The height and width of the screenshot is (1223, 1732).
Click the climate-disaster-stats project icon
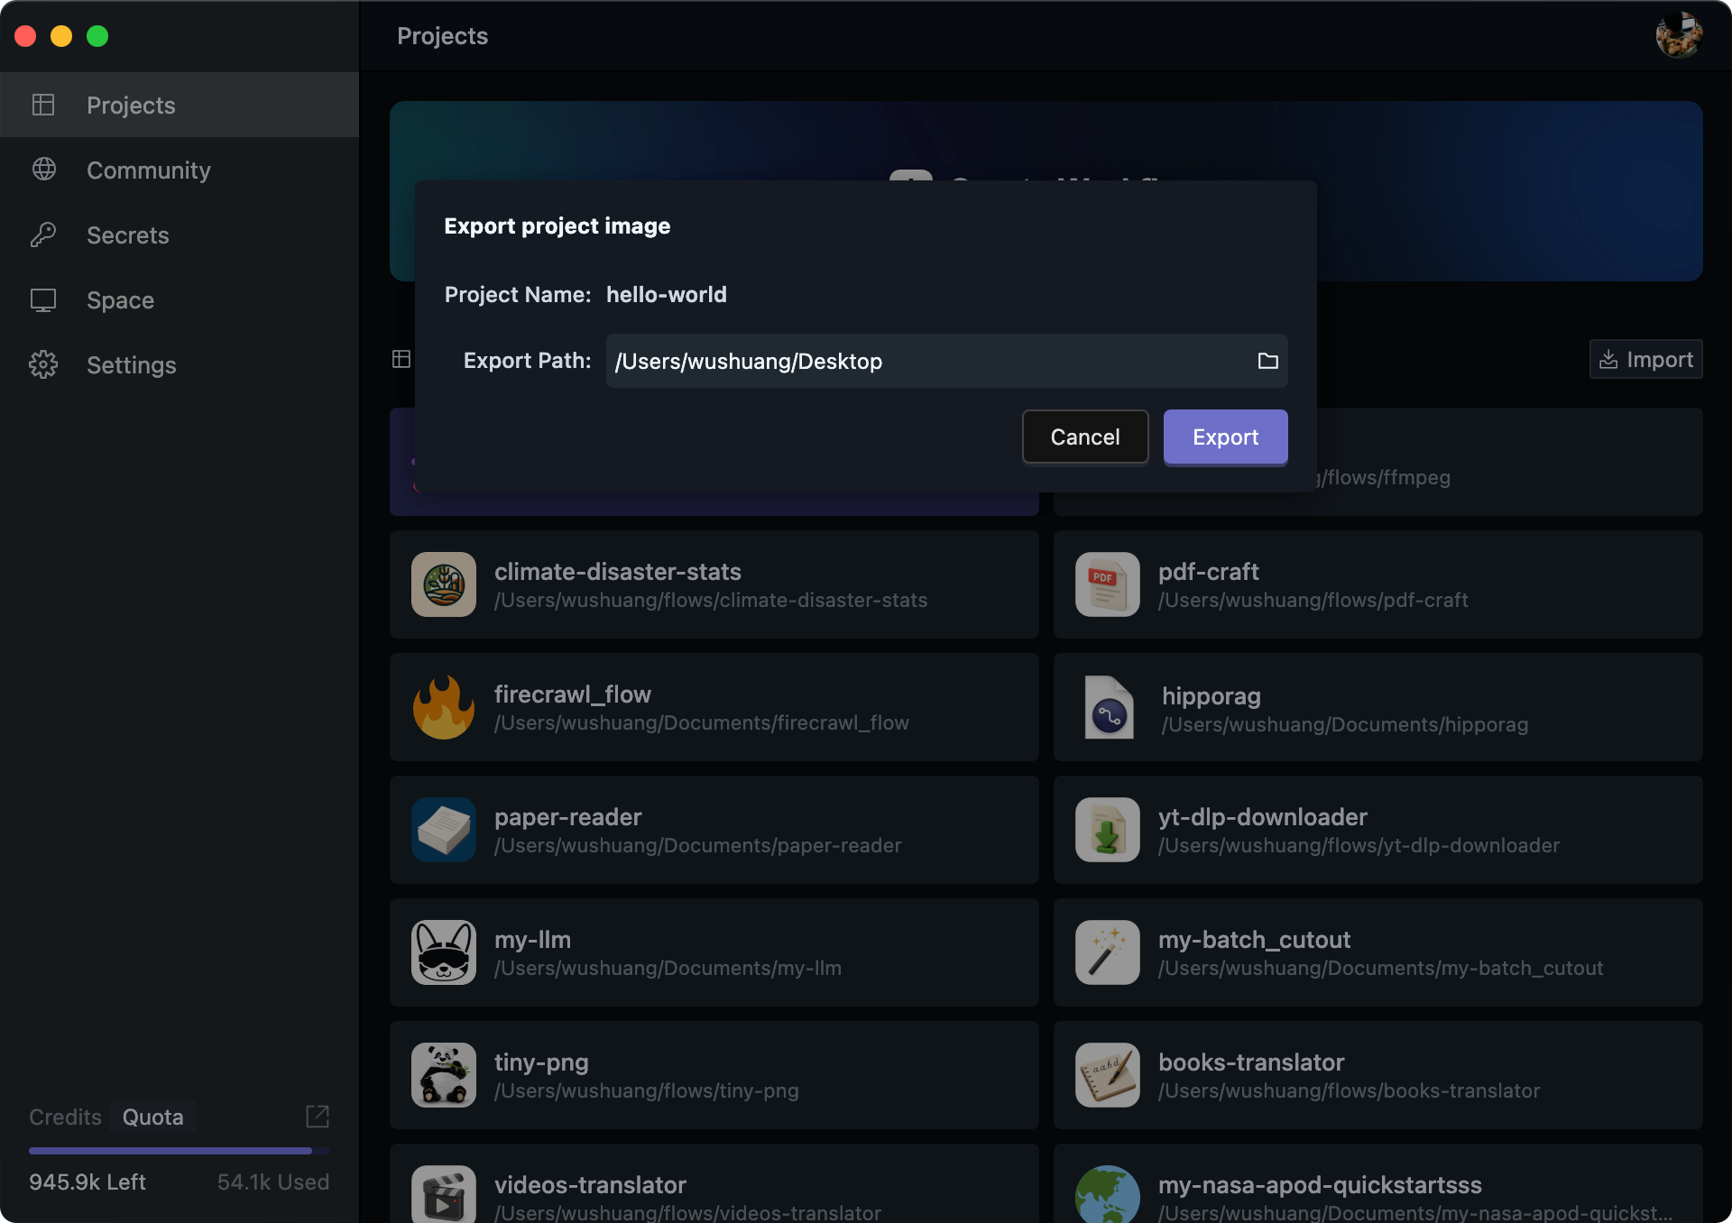pos(444,584)
